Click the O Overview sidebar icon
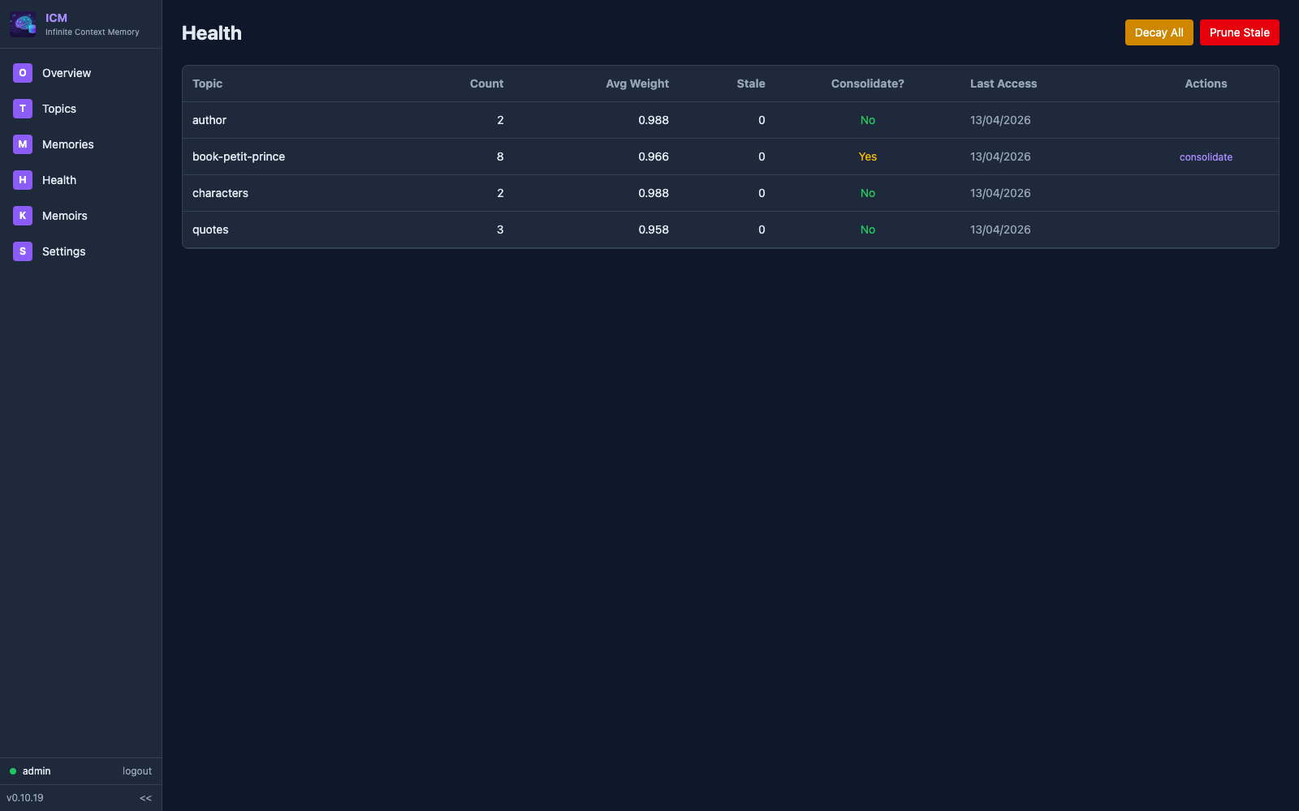The height and width of the screenshot is (811, 1299). 22,73
